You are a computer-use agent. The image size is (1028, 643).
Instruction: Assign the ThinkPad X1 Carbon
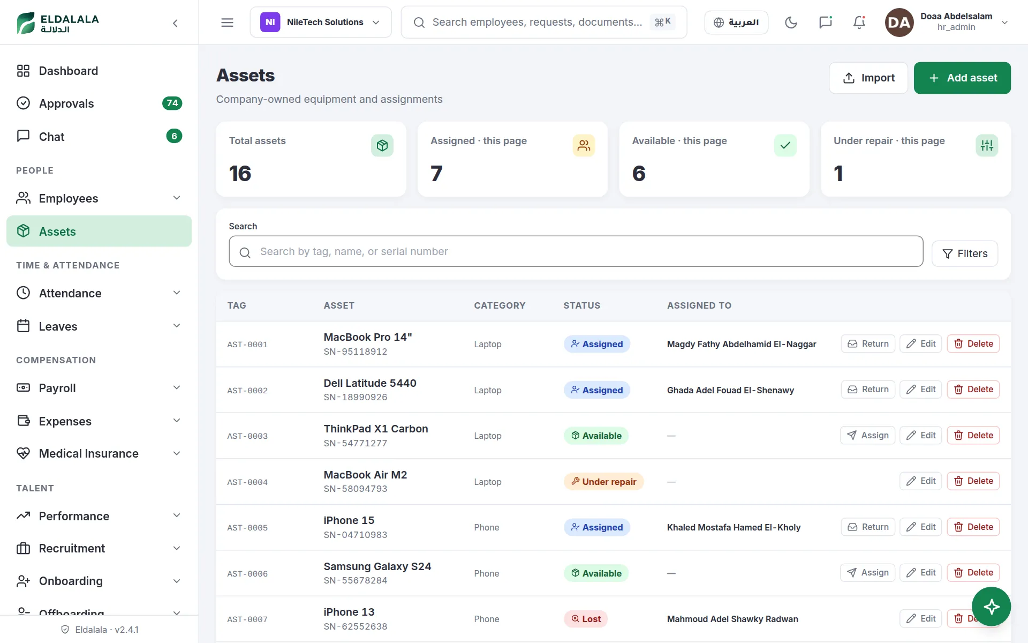(x=867, y=435)
